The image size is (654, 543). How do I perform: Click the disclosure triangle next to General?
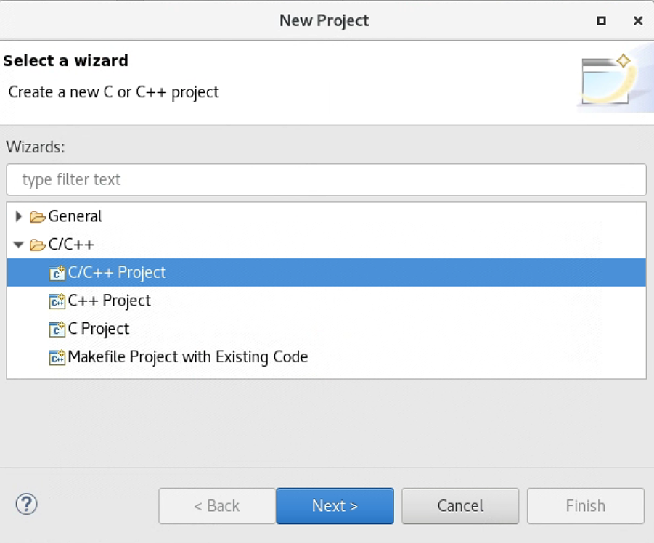18,216
